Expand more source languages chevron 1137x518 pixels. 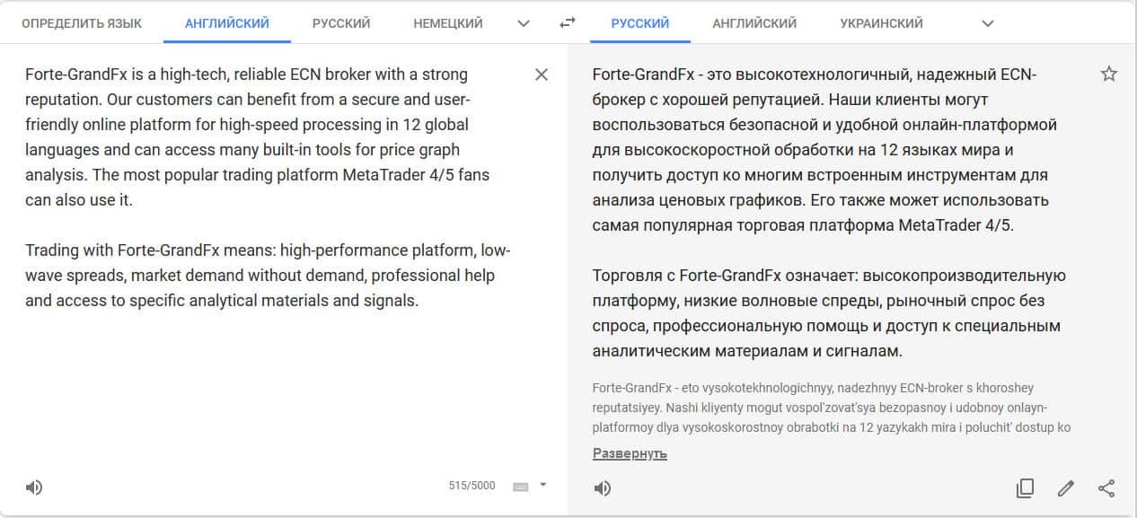click(524, 23)
